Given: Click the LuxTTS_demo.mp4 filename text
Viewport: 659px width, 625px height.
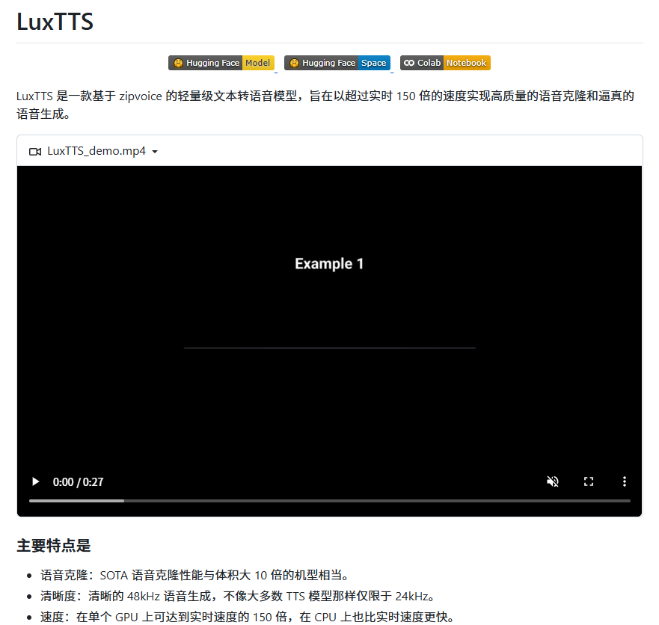Looking at the screenshot, I should [96, 151].
